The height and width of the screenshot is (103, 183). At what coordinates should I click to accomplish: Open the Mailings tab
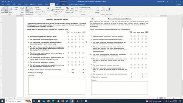pos(40,5)
